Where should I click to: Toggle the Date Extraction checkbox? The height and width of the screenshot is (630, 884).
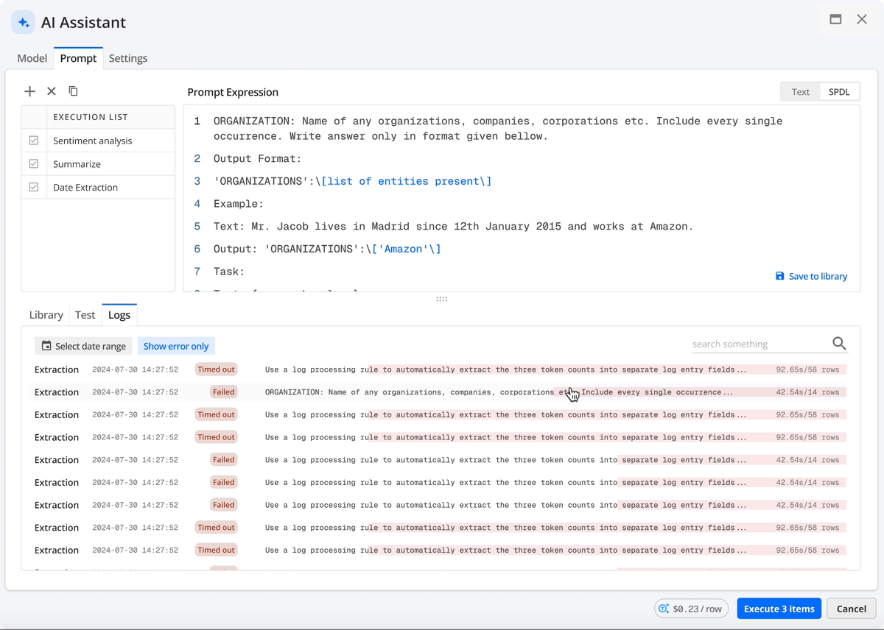point(34,188)
